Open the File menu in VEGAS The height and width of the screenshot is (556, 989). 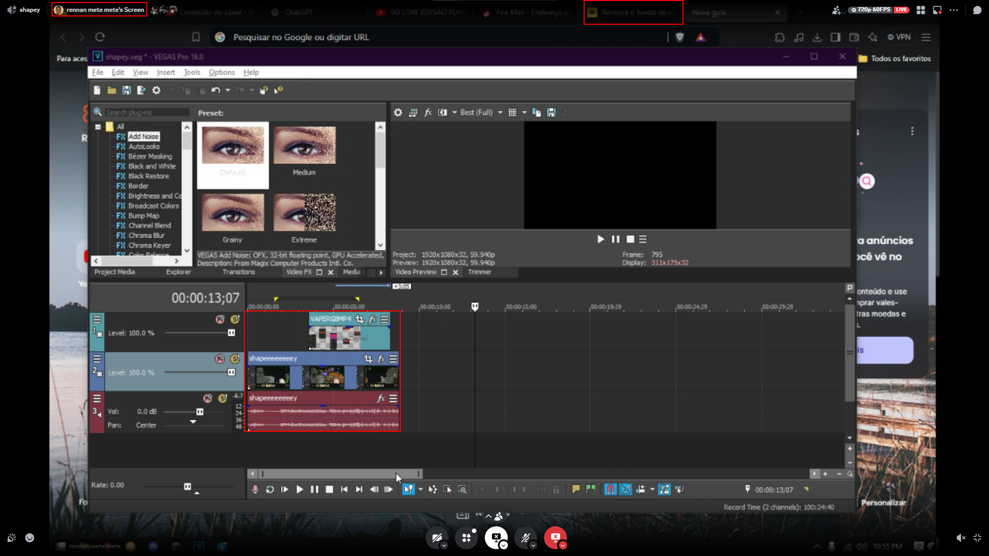point(98,72)
